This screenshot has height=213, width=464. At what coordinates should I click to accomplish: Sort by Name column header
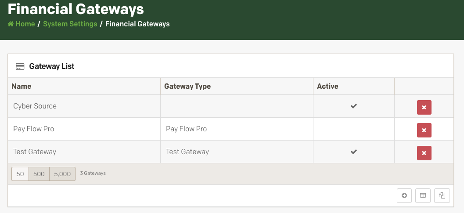pos(22,87)
